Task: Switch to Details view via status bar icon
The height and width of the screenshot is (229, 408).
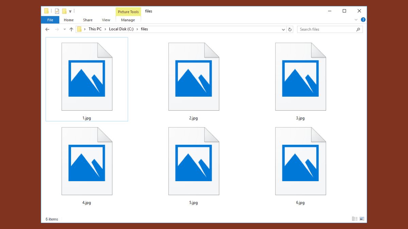Action: (355, 219)
